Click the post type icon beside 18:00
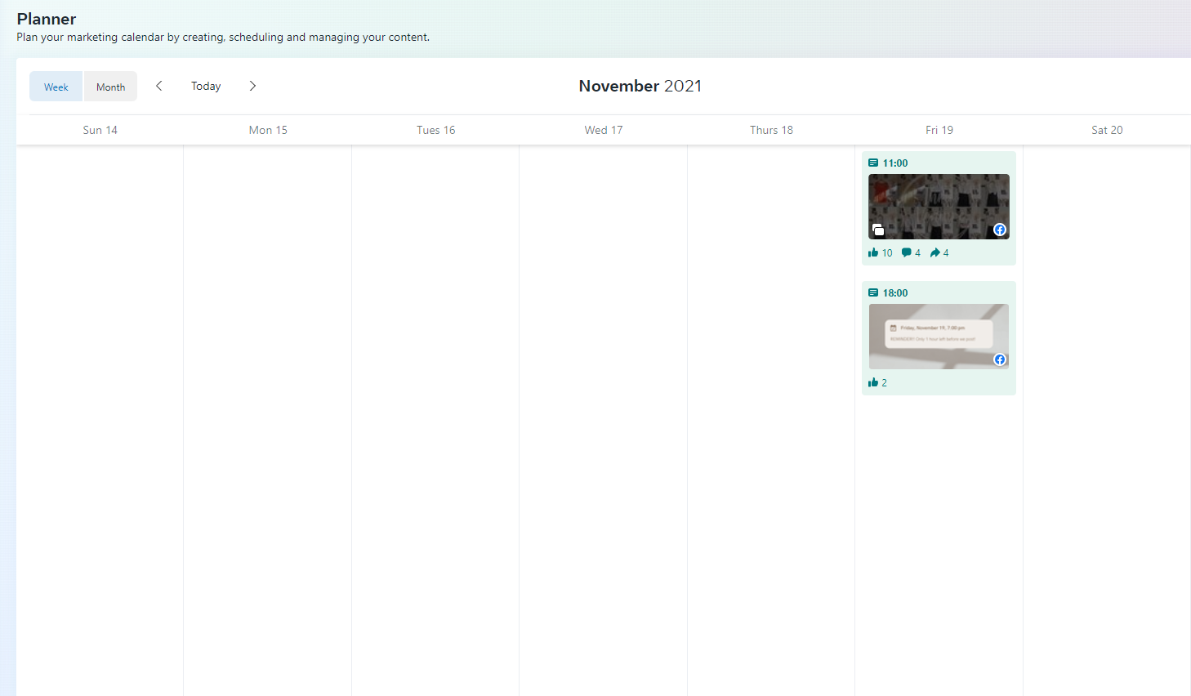1191x696 pixels. tap(873, 292)
